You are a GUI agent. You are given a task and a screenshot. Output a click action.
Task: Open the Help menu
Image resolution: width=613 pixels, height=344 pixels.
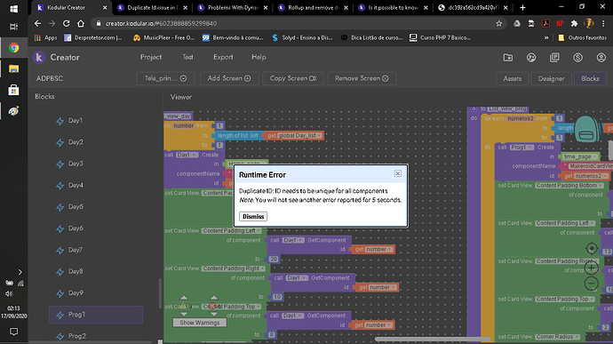259,57
